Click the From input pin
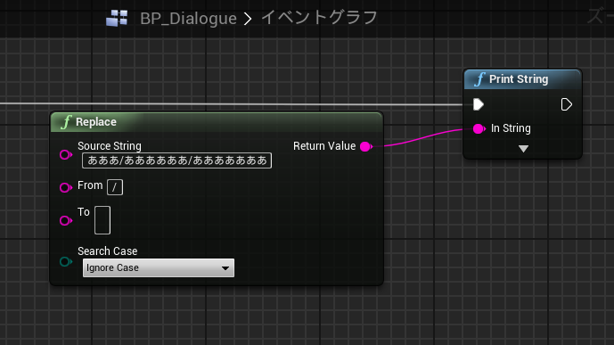614x345 pixels. coord(66,187)
